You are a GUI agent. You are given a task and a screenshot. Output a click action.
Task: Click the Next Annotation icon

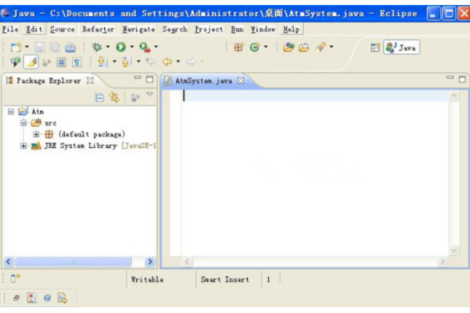coord(102,62)
